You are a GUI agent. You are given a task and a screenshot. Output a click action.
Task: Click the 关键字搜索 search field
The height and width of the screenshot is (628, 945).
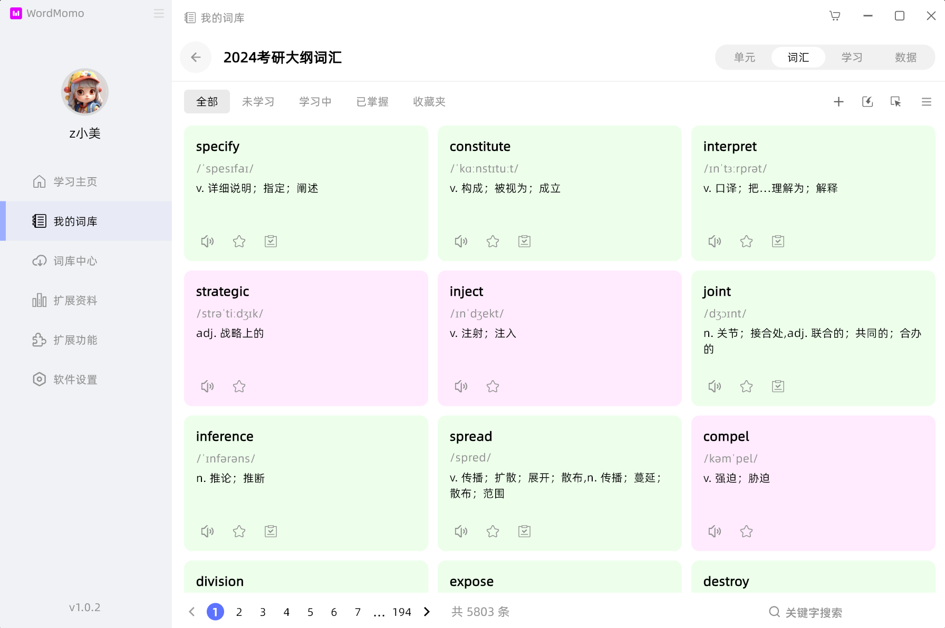tap(813, 612)
